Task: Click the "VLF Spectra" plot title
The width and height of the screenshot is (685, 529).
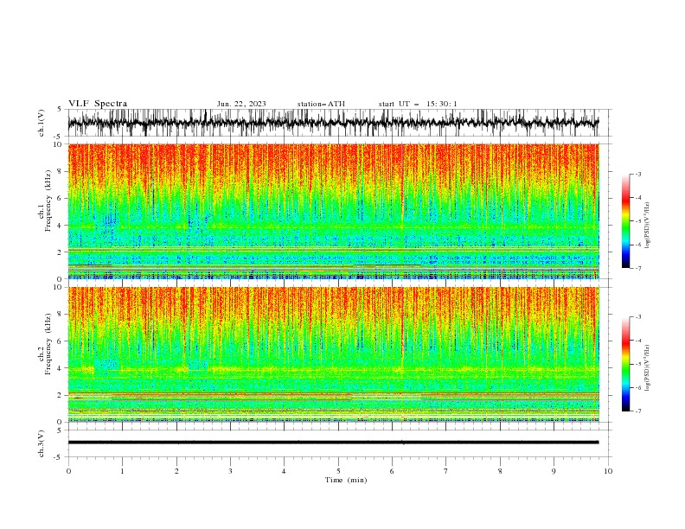Action: pos(98,104)
